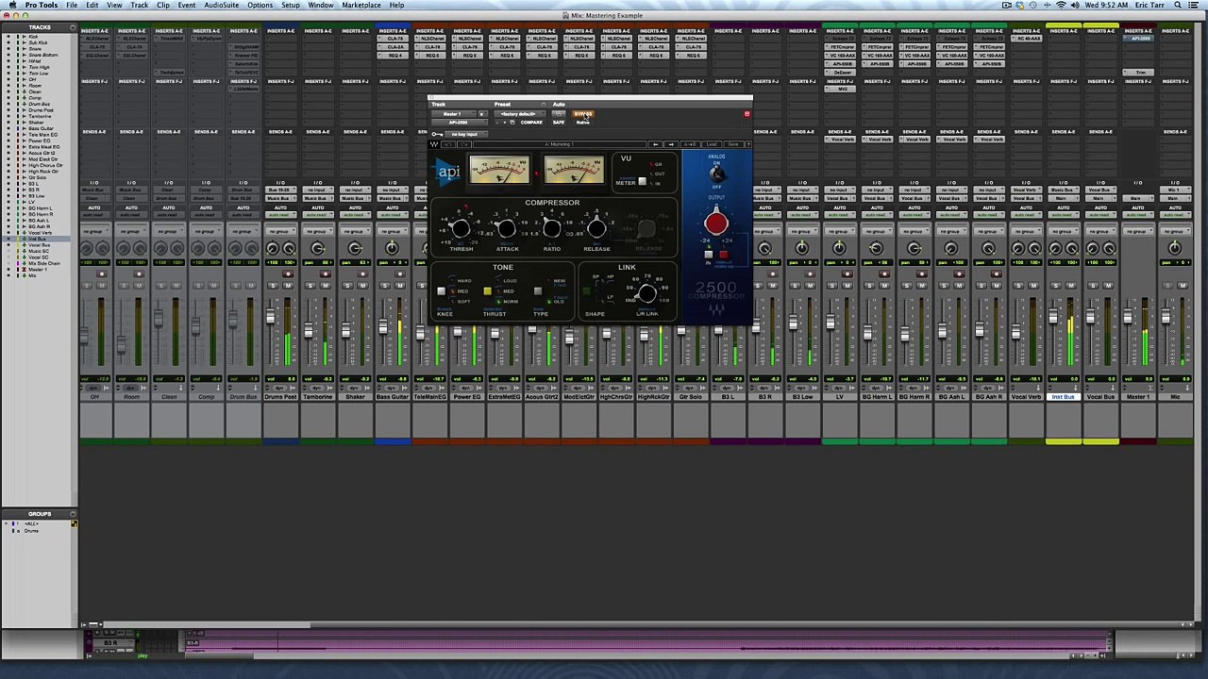This screenshot has width=1208, height=679.
Task: Open Spotlight search in the menu bar
Action: click(1178, 6)
